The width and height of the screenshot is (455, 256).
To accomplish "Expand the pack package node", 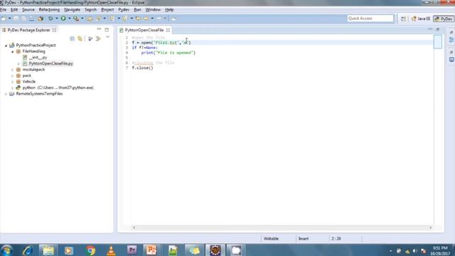I will tap(12, 76).
